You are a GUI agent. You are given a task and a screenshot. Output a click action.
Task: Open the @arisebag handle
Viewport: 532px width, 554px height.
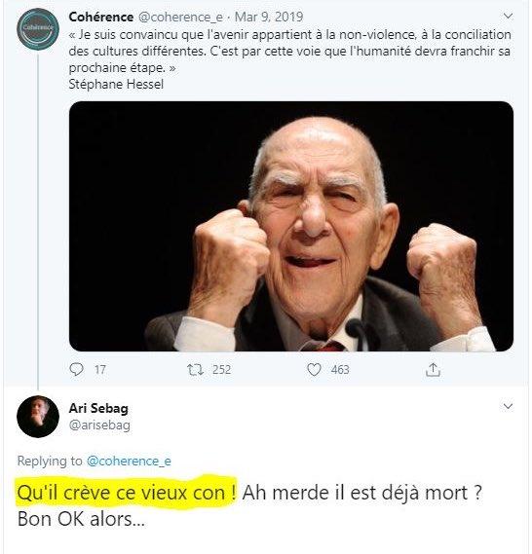[x=99, y=425]
